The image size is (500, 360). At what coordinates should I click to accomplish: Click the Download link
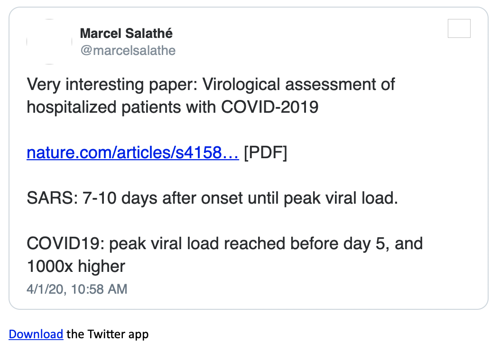36,334
